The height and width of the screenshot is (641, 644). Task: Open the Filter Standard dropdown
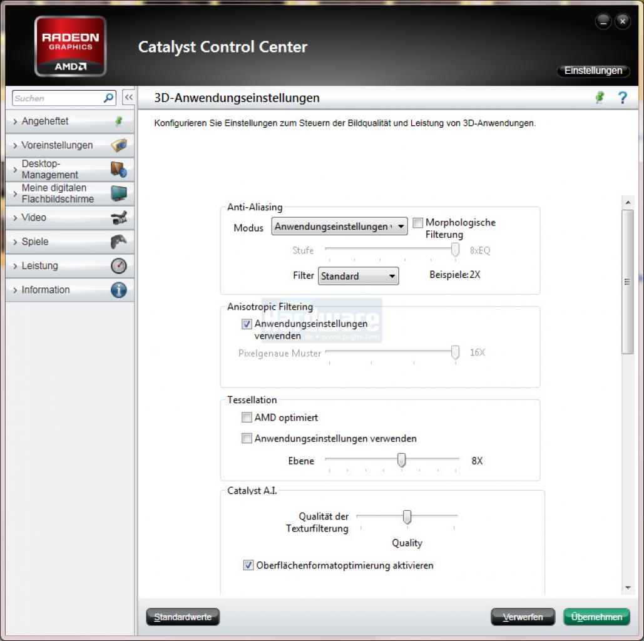[x=358, y=276]
